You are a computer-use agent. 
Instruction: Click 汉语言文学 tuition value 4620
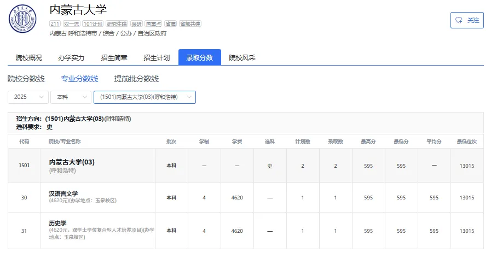click(x=237, y=197)
